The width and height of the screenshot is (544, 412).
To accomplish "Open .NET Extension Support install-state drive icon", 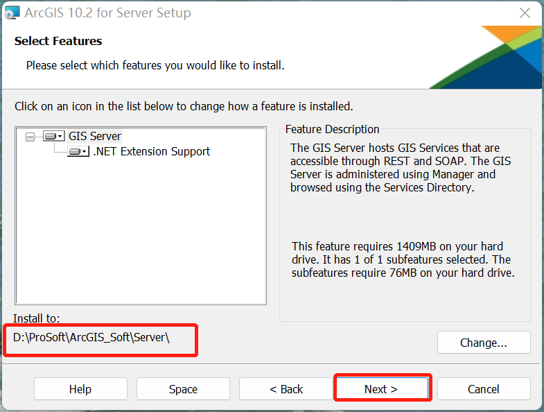I will [78, 151].
